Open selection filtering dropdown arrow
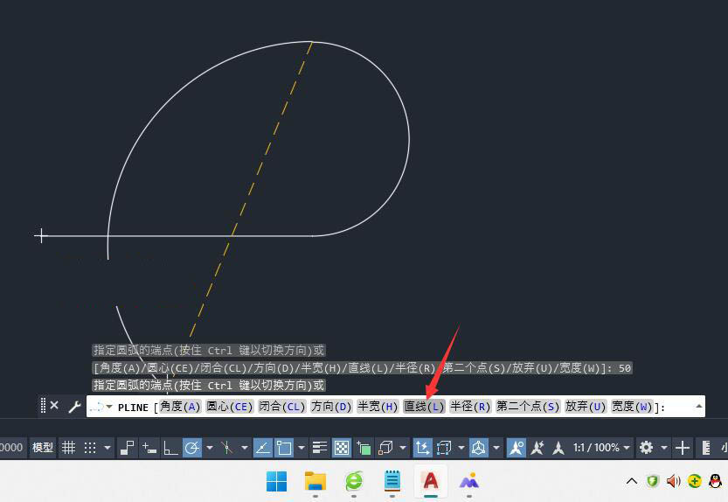The height and width of the screenshot is (502, 728). click(x=461, y=448)
